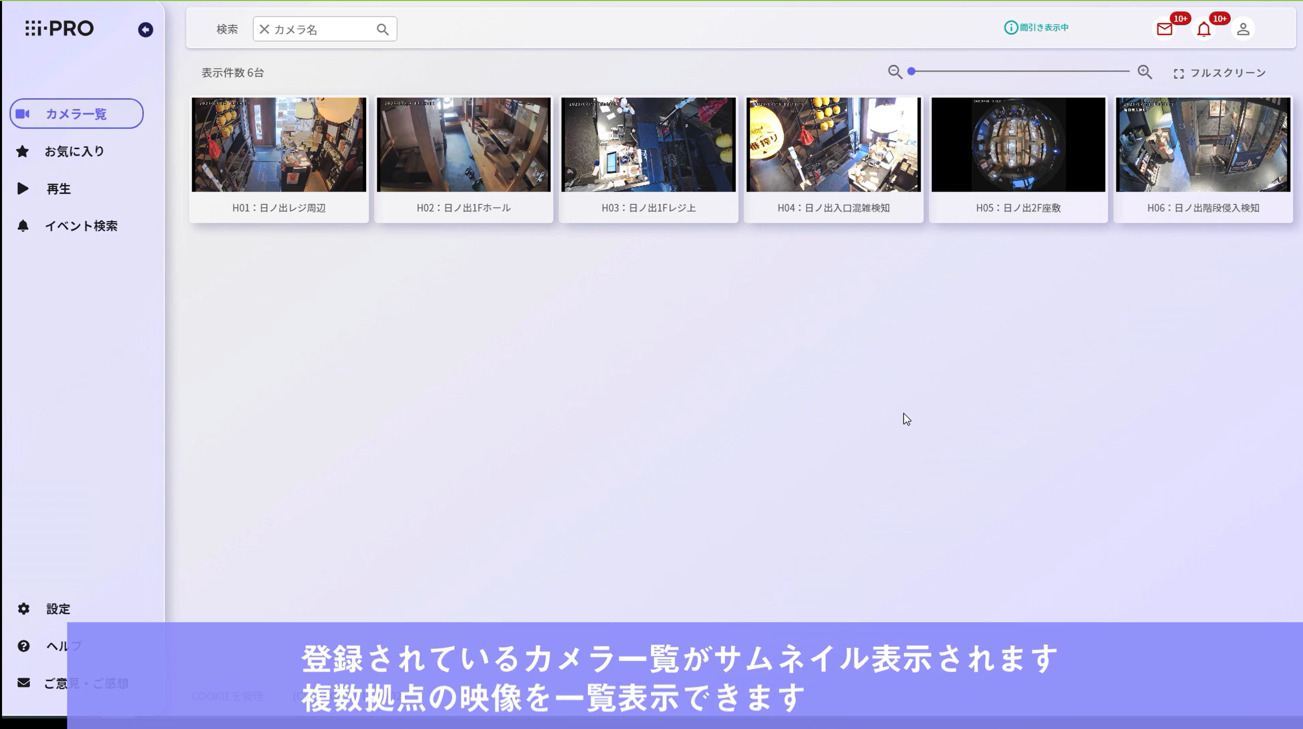This screenshot has height=729, width=1303.
Task: Open the user account icon
Action: click(1243, 29)
